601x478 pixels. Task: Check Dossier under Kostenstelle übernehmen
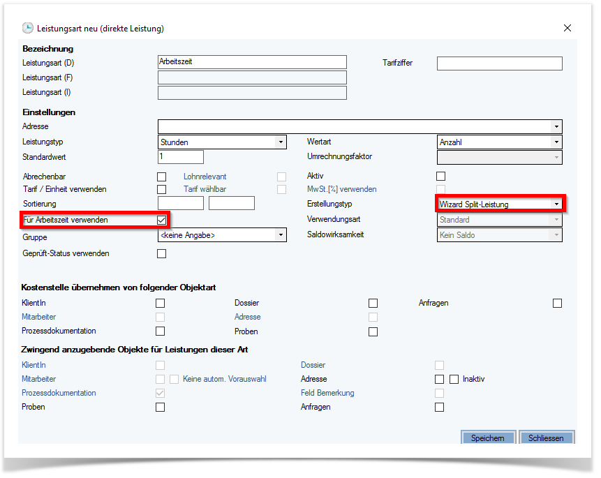pos(373,304)
